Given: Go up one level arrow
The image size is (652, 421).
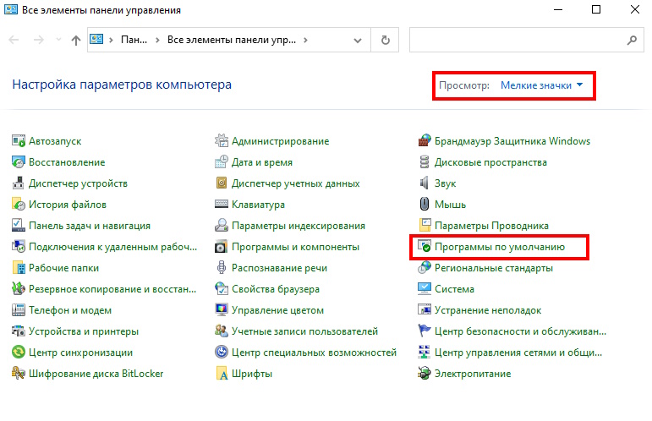Looking at the screenshot, I should 75,40.
